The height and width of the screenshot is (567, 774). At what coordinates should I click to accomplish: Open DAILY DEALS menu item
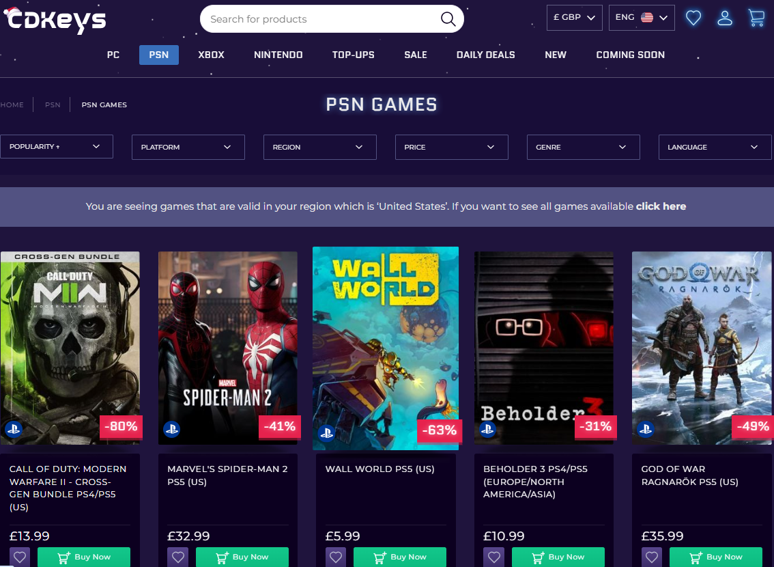[486, 55]
